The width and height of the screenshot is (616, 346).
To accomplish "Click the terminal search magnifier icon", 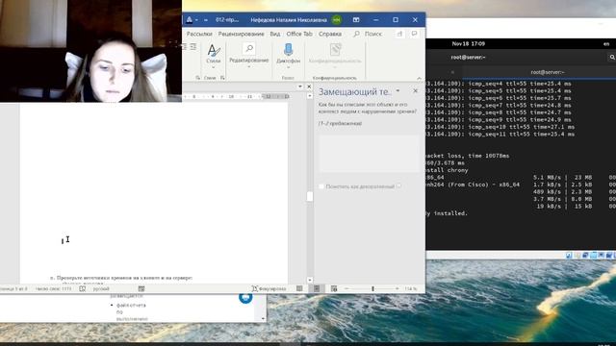I will [x=612, y=58].
